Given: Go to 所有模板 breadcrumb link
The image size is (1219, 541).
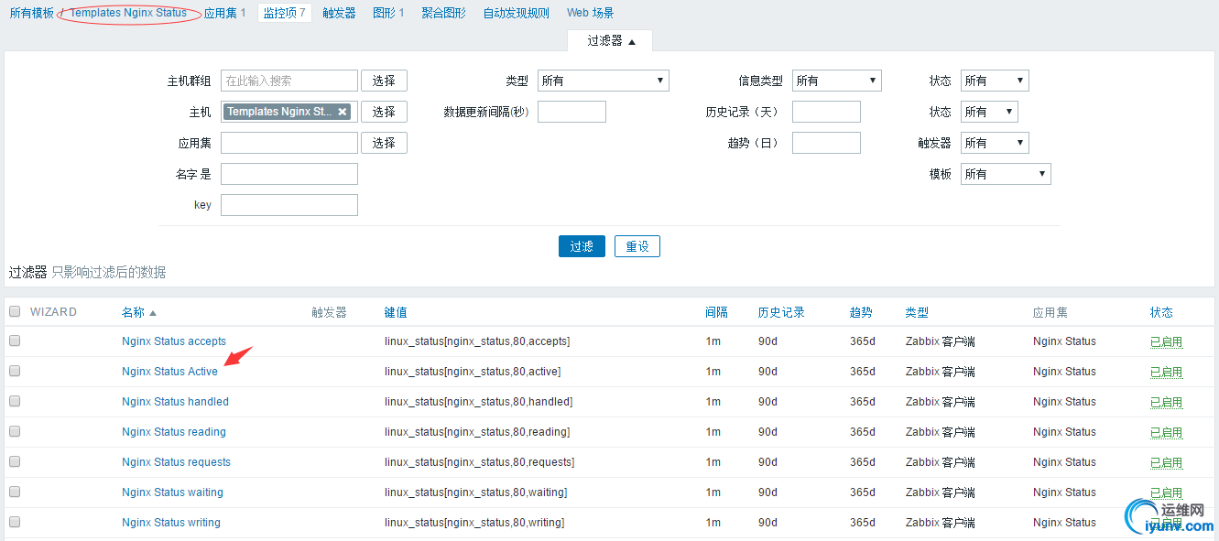Looking at the screenshot, I should (31, 13).
